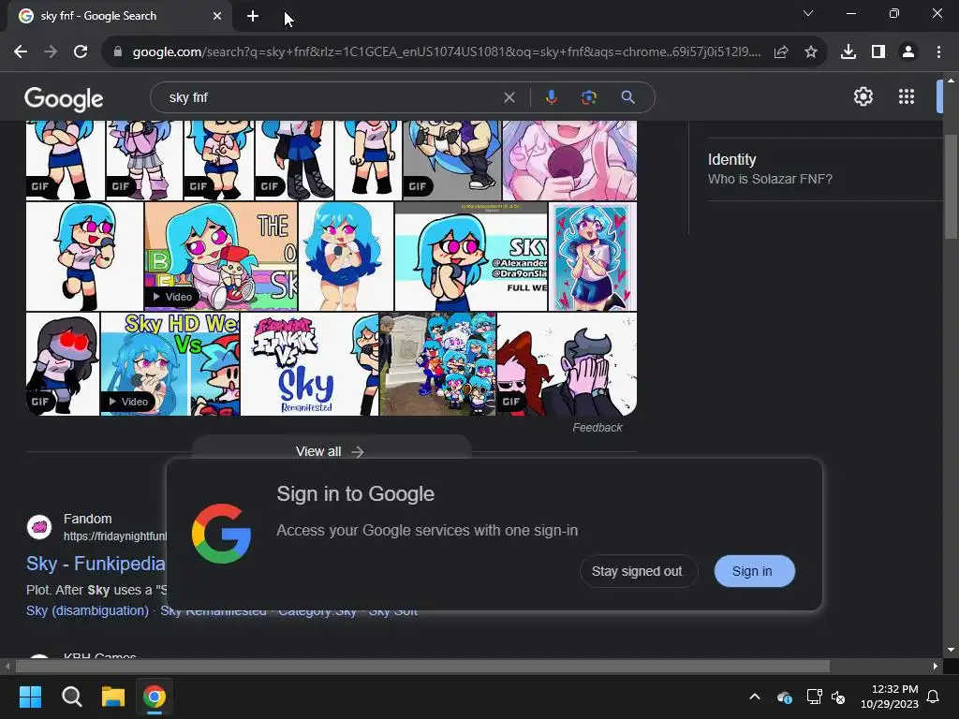Click the Chrome taskbar icon
This screenshot has width=959, height=719.
(x=155, y=697)
